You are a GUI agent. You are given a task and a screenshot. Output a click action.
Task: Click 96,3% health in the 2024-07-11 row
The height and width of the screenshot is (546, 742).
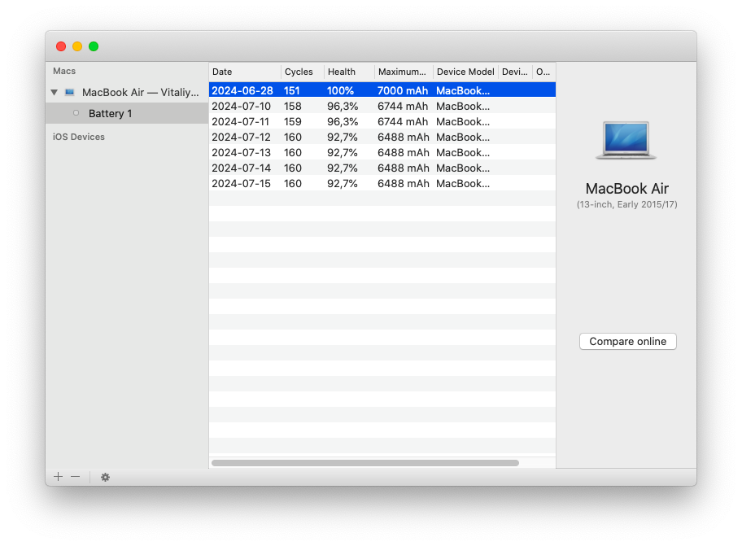click(x=343, y=121)
